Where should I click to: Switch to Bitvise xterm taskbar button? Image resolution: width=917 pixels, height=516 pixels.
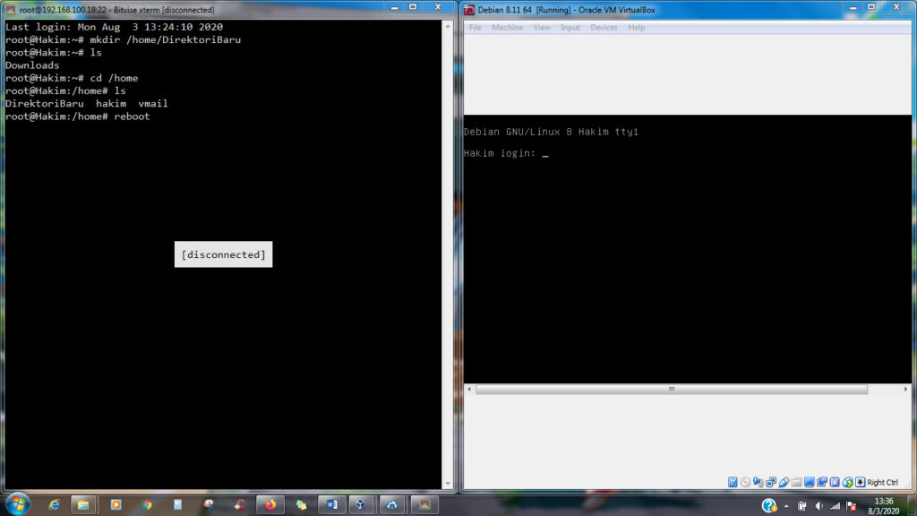tap(424, 504)
